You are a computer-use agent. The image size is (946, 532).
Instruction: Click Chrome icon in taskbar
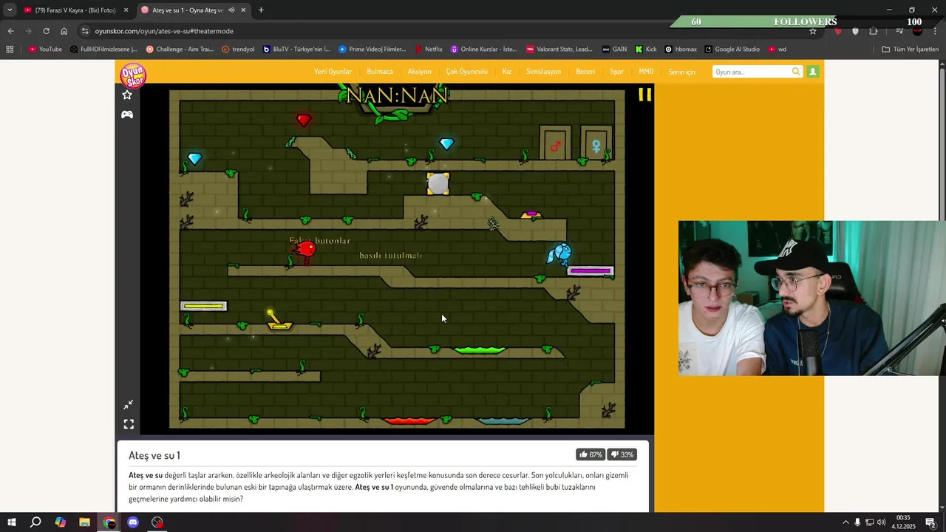point(109,522)
